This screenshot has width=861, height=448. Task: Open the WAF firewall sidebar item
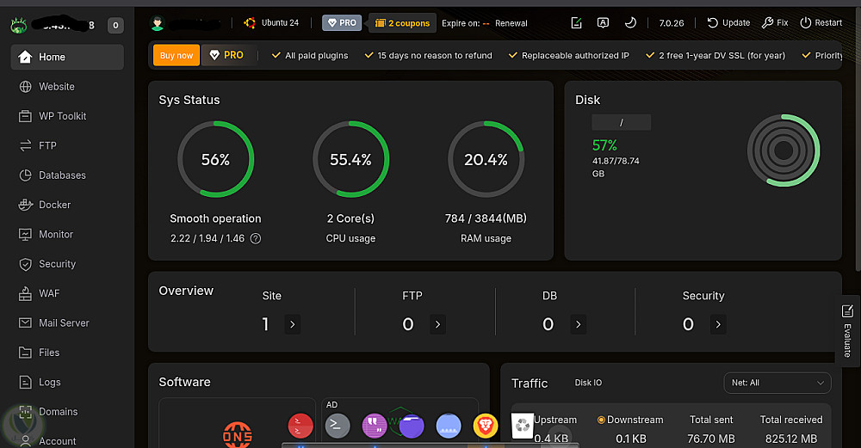[67, 293]
